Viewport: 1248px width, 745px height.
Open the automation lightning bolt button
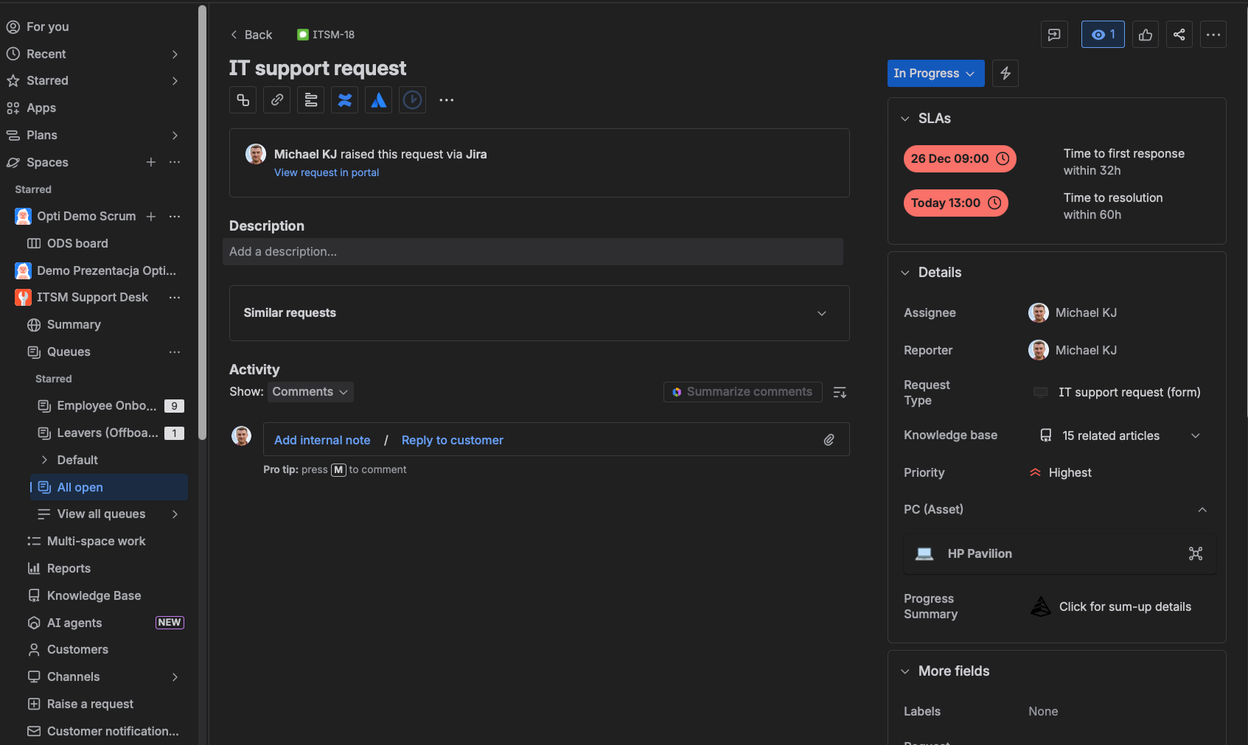point(1005,74)
